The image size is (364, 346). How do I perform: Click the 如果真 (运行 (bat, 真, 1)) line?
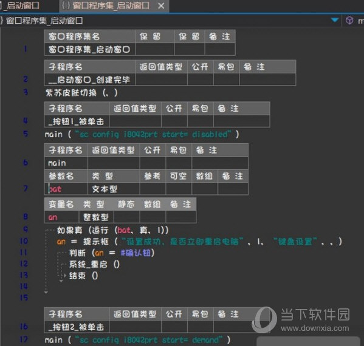[x=113, y=230]
